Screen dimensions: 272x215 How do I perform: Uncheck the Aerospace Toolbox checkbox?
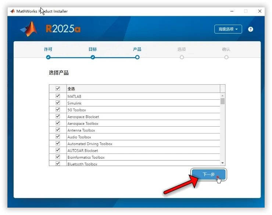point(58,123)
